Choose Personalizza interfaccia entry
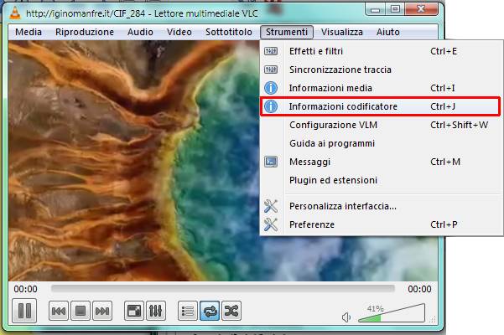The height and width of the screenshot is (335, 504). pyautogui.click(x=381, y=206)
